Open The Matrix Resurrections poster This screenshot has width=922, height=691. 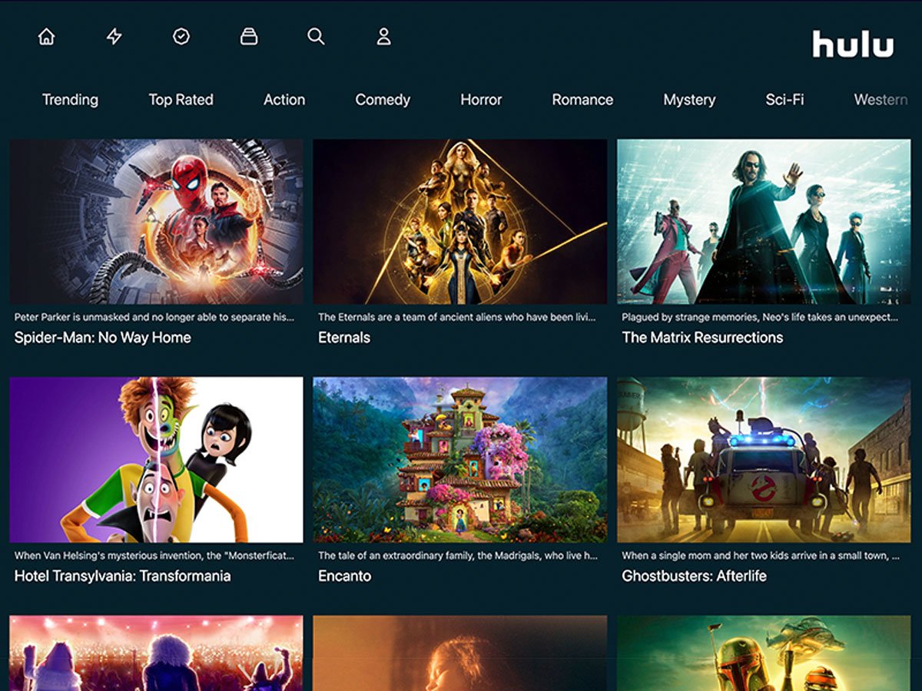click(764, 221)
